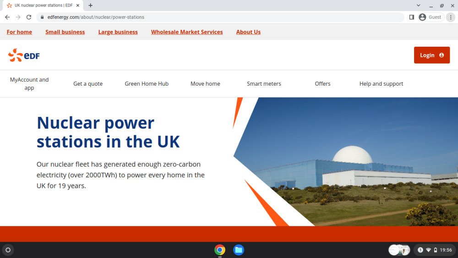This screenshot has width=458, height=258.
Task: Select the UK nuclear power stations tab
Action: point(43,5)
